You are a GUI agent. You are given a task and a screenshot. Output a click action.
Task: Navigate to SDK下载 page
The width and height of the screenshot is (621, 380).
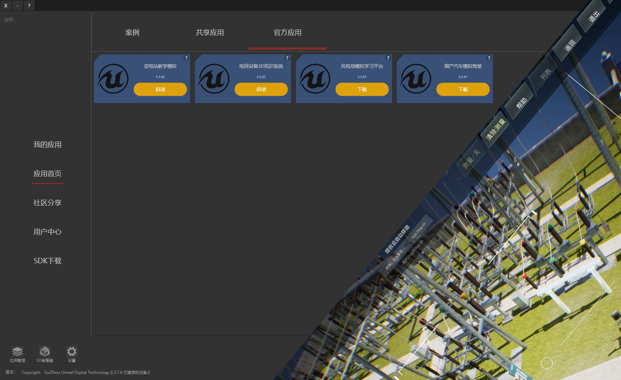(47, 261)
